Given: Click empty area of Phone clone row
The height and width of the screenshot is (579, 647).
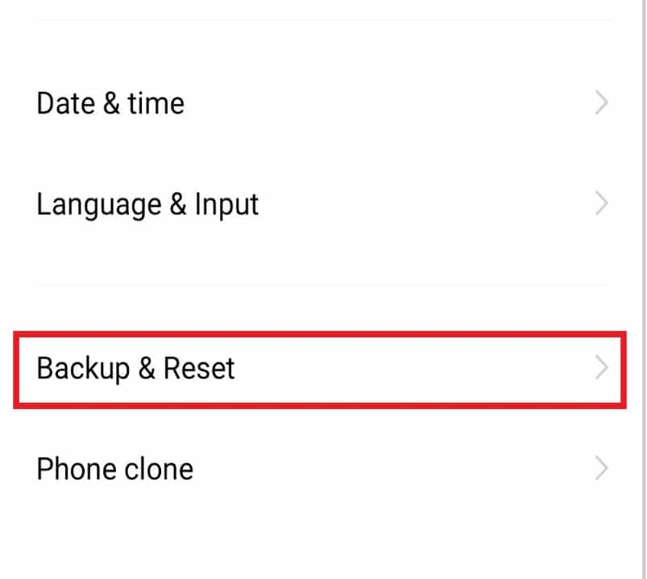Looking at the screenshot, I should 392,469.
